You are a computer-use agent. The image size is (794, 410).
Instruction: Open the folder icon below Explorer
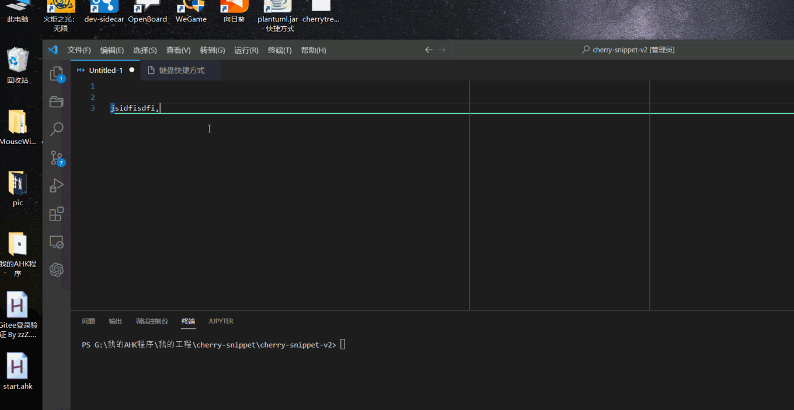(x=57, y=101)
